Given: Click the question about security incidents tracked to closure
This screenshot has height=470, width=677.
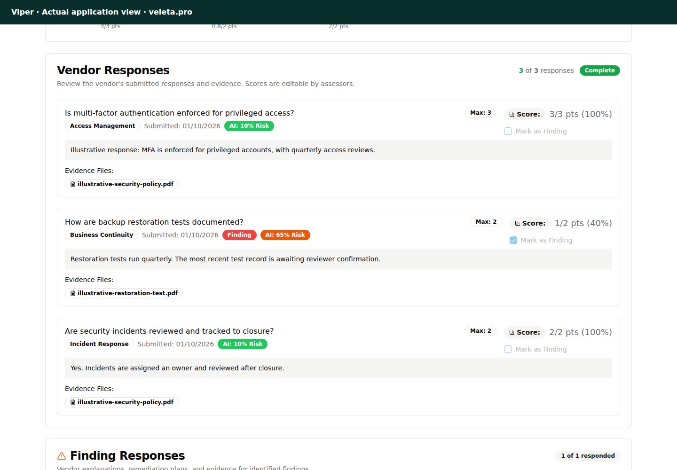Looking at the screenshot, I should pyautogui.click(x=169, y=331).
